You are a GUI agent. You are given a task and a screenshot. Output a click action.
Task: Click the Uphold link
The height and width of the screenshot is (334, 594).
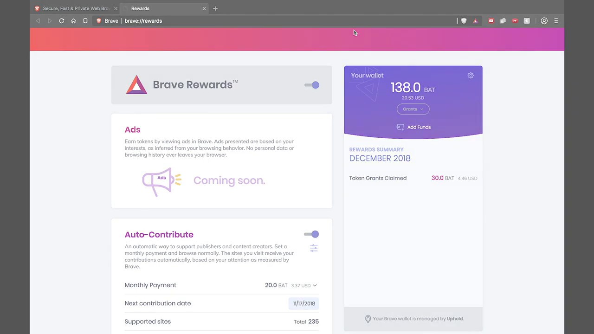click(x=455, y=319)
